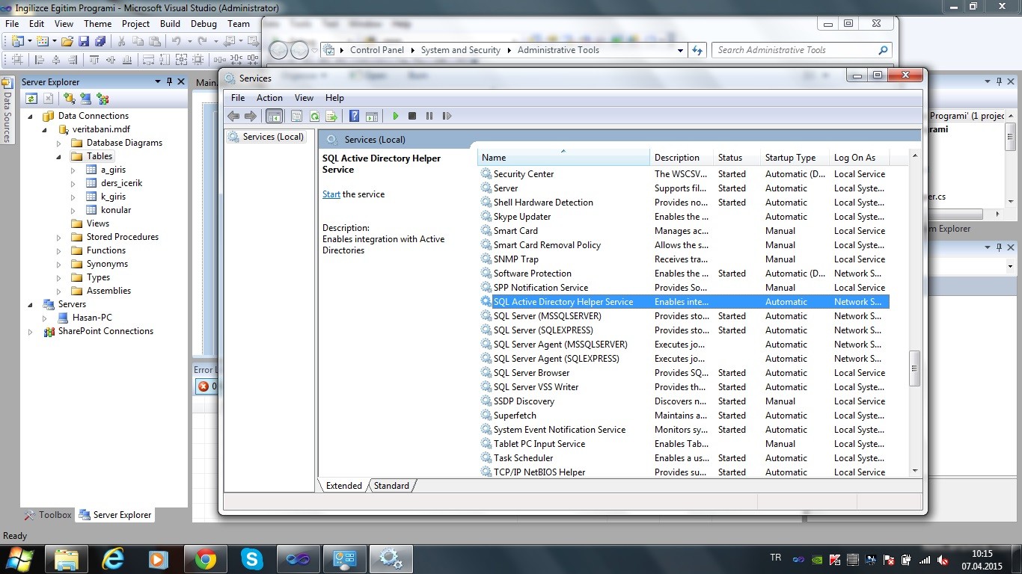The width and height of the screenshot is (1022, 574).
Task: Expand the Hasan-PC server node
Action: click(x=45, y=318)
